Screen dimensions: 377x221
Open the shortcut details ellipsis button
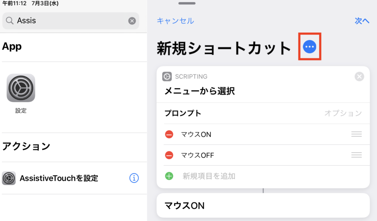coord(309,47)
